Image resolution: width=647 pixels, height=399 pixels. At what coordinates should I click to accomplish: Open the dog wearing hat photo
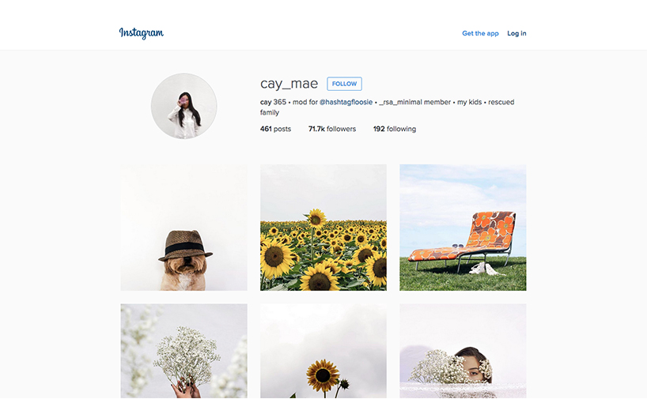[x=184, y=228]
